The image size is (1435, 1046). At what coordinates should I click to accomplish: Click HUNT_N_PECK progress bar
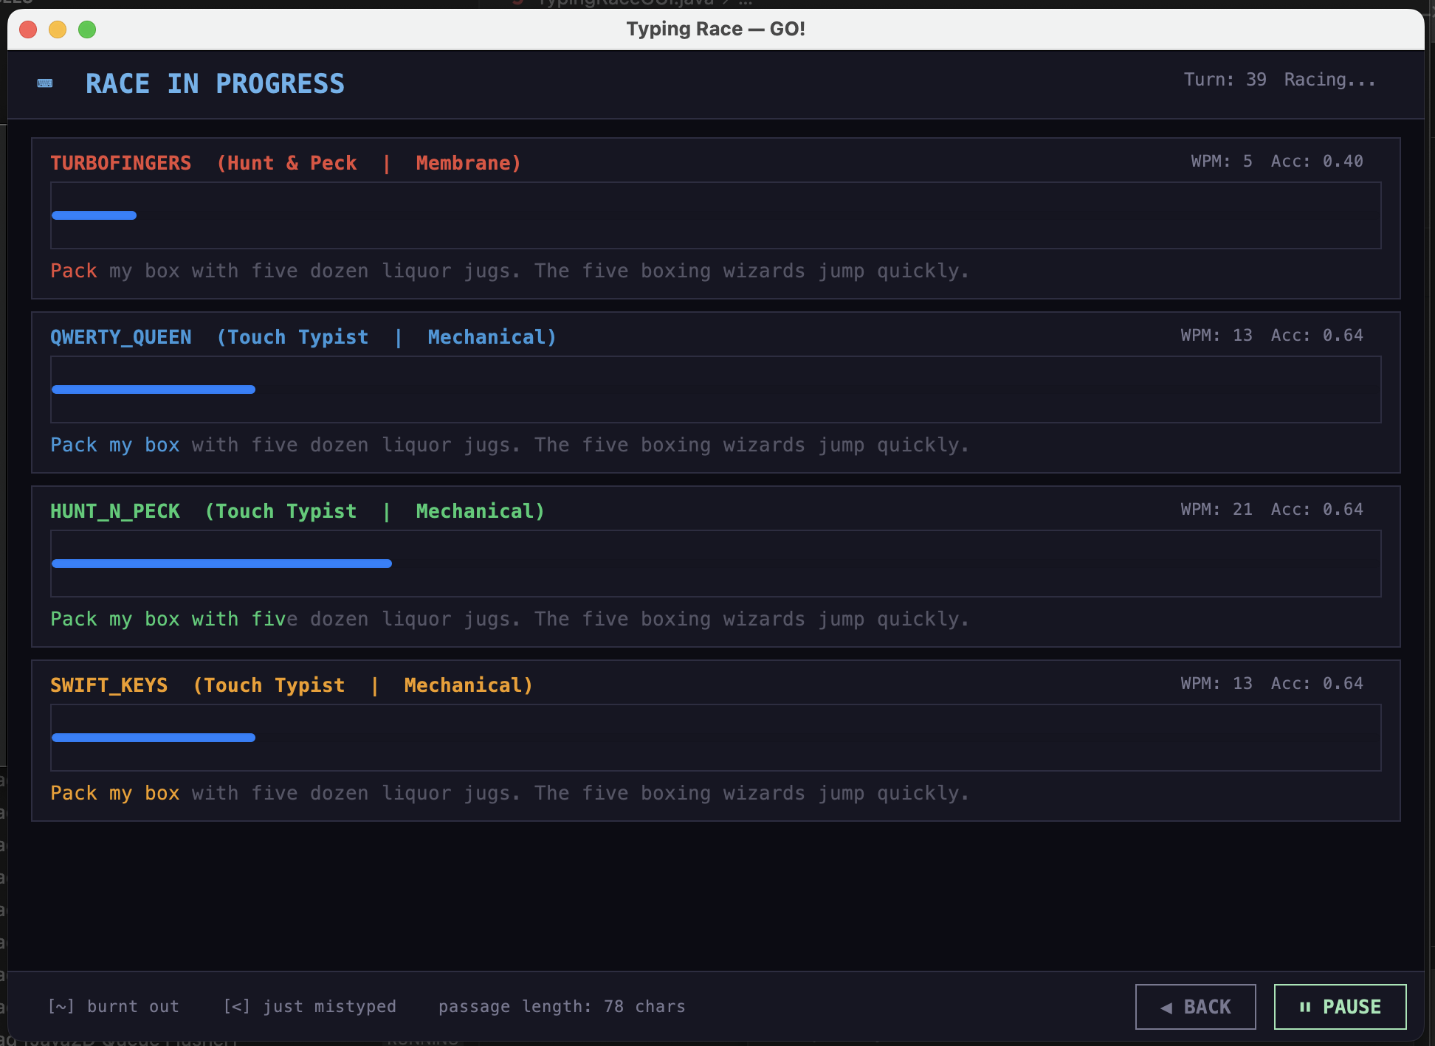[715, 564]
